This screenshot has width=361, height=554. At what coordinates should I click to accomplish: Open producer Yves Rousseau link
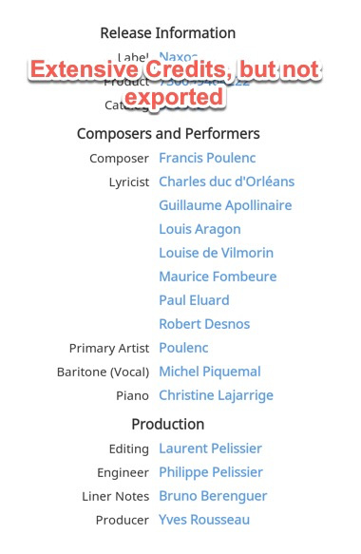[x=204, y=520]
